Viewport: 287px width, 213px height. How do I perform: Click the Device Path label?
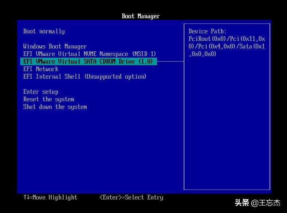207,31
